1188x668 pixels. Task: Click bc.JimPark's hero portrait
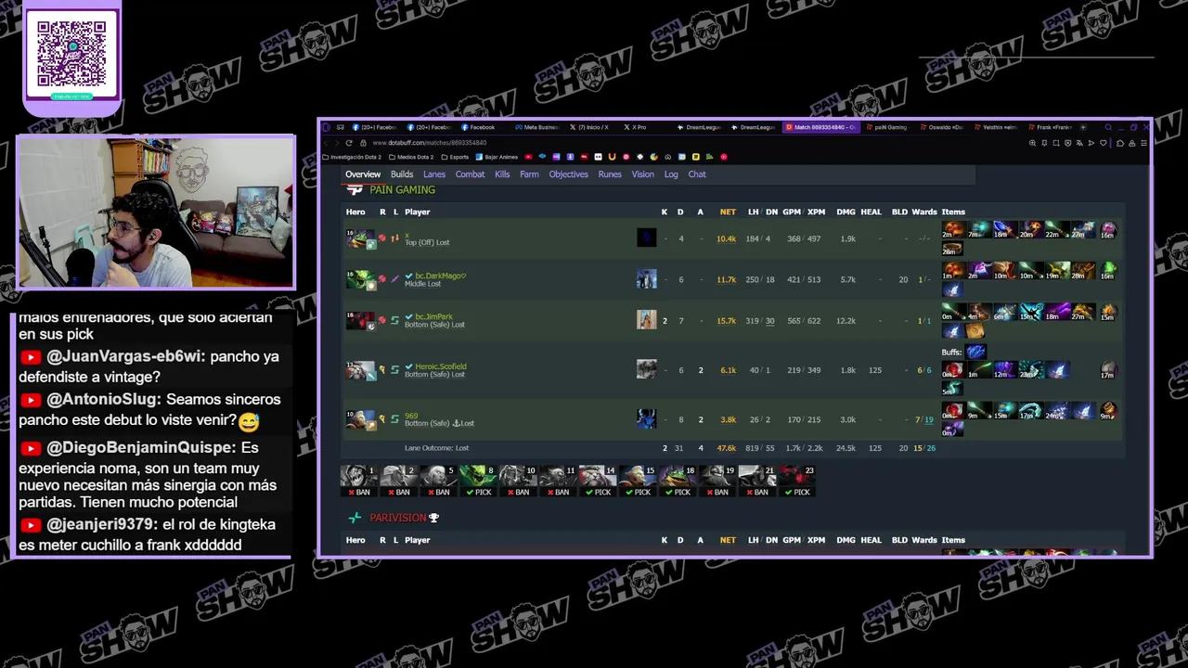(360, 321)
